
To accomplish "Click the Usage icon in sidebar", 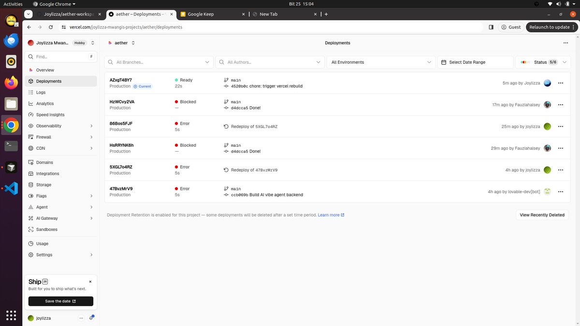I will 31,243.
